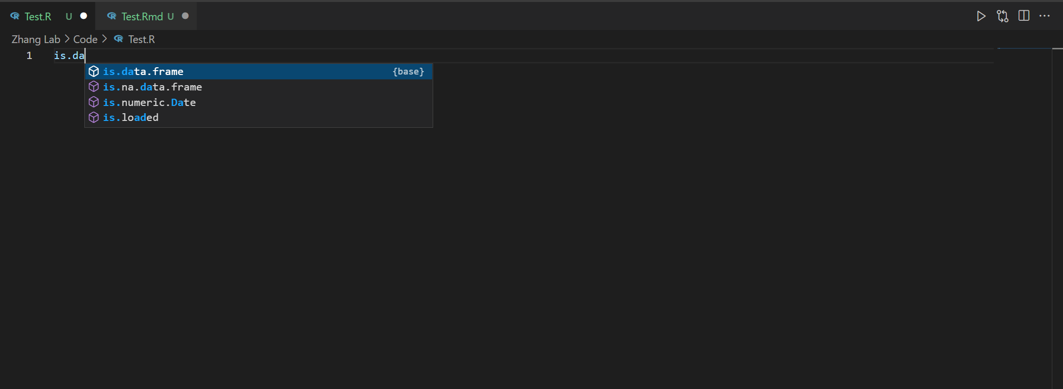Image resolution: width=1063 pixels, height=389 pixels.
Task: Open the Test.R breadcrumb dropdown
Action: pyautogui.click(x=141, y=39)
